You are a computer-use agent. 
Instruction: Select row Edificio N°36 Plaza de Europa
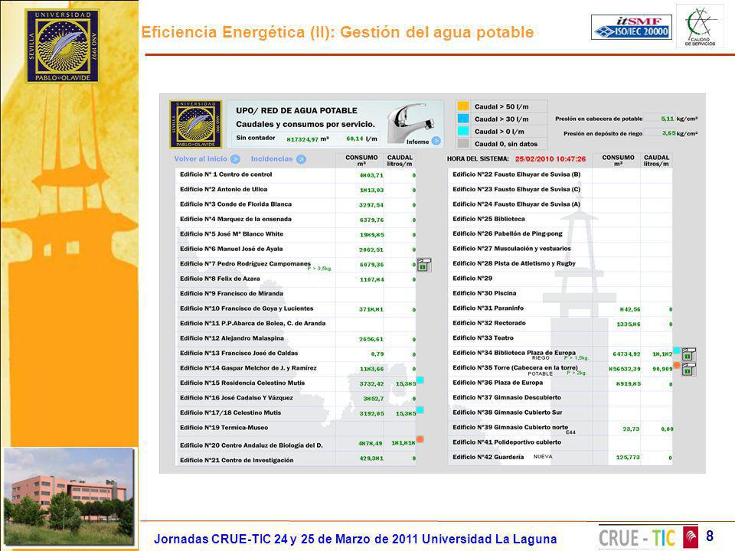[x=560, y=383]
